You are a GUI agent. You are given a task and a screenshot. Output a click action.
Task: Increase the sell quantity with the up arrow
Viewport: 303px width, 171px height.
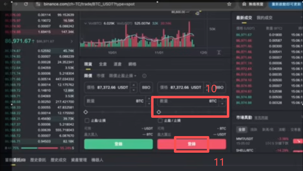click(222, 99)
